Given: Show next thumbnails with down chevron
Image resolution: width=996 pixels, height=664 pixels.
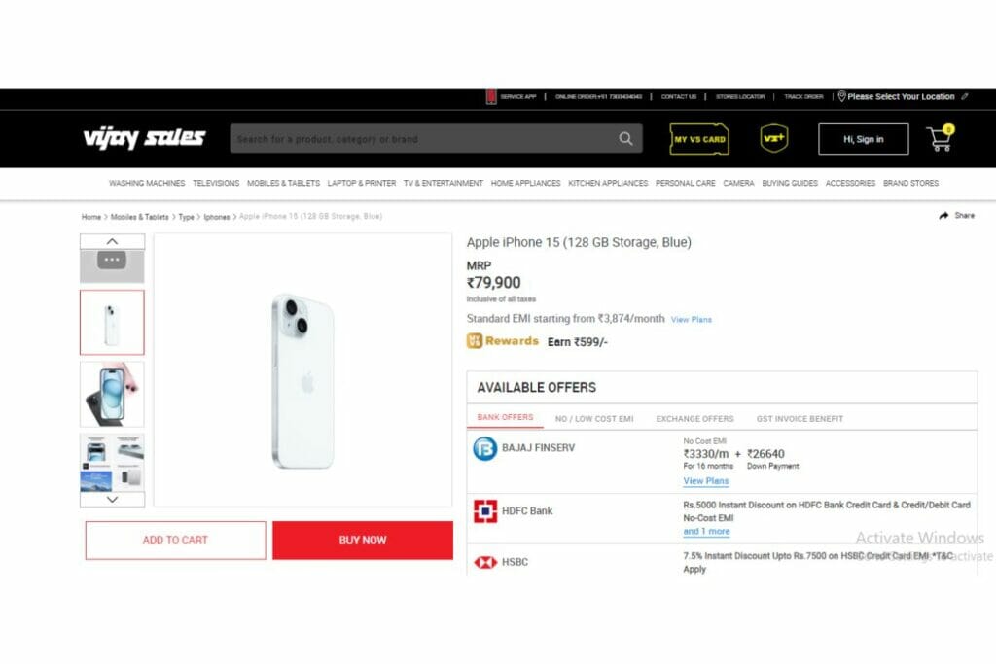Looking at the screenshot, I should (113, 500).
